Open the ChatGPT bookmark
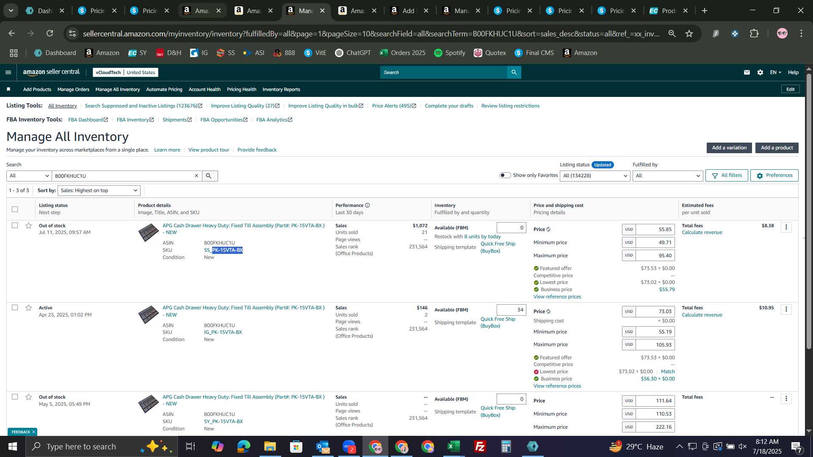 coord(353,53)
